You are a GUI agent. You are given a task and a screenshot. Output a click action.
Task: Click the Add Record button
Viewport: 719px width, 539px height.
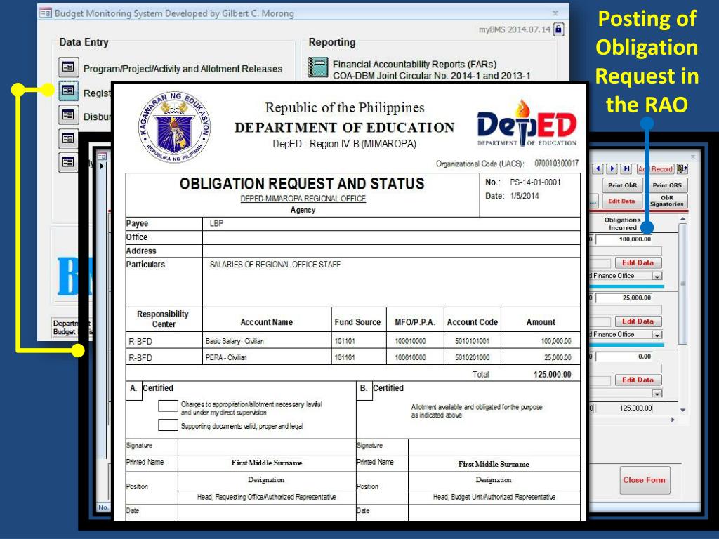[655, 169]
